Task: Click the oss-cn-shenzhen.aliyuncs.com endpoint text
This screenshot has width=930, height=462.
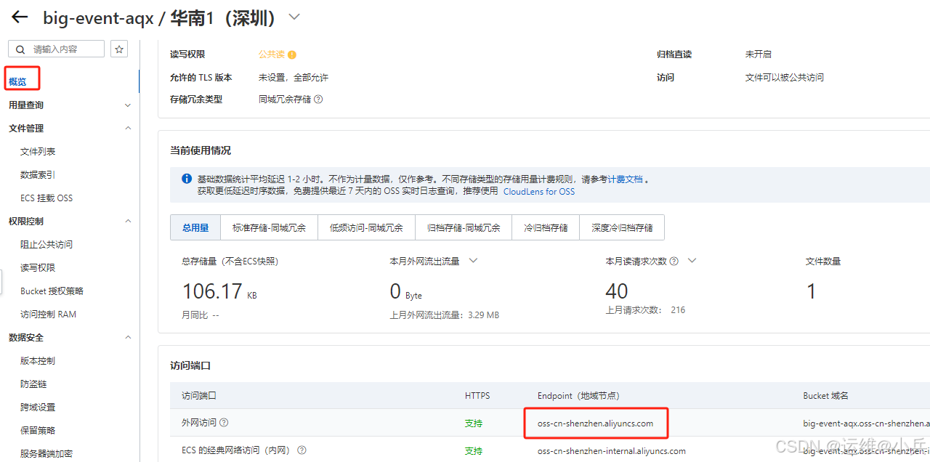Action: click(x=595, y=423)
